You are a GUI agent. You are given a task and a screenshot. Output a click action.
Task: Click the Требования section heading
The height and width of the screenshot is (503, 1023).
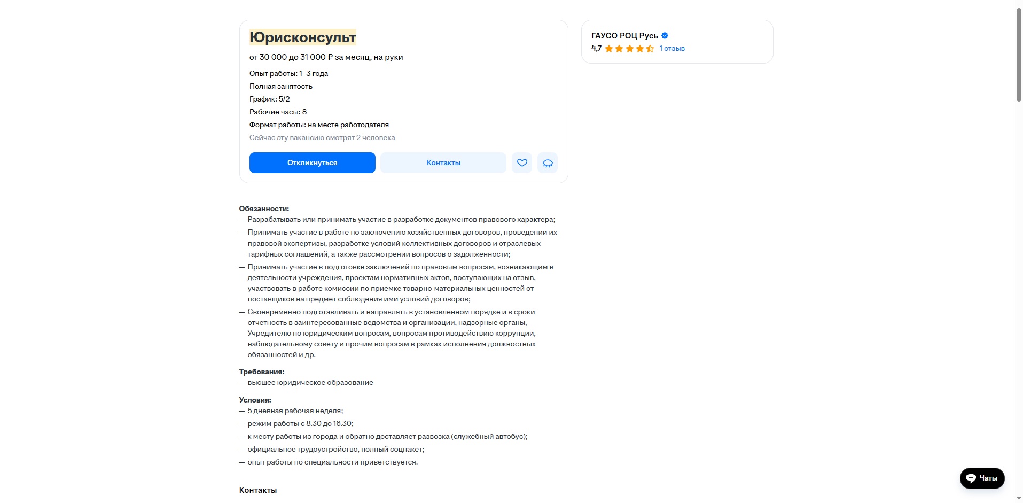[262, 372]
